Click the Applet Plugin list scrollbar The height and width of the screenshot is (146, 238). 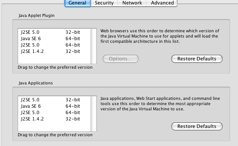click(x=93, y=46)
